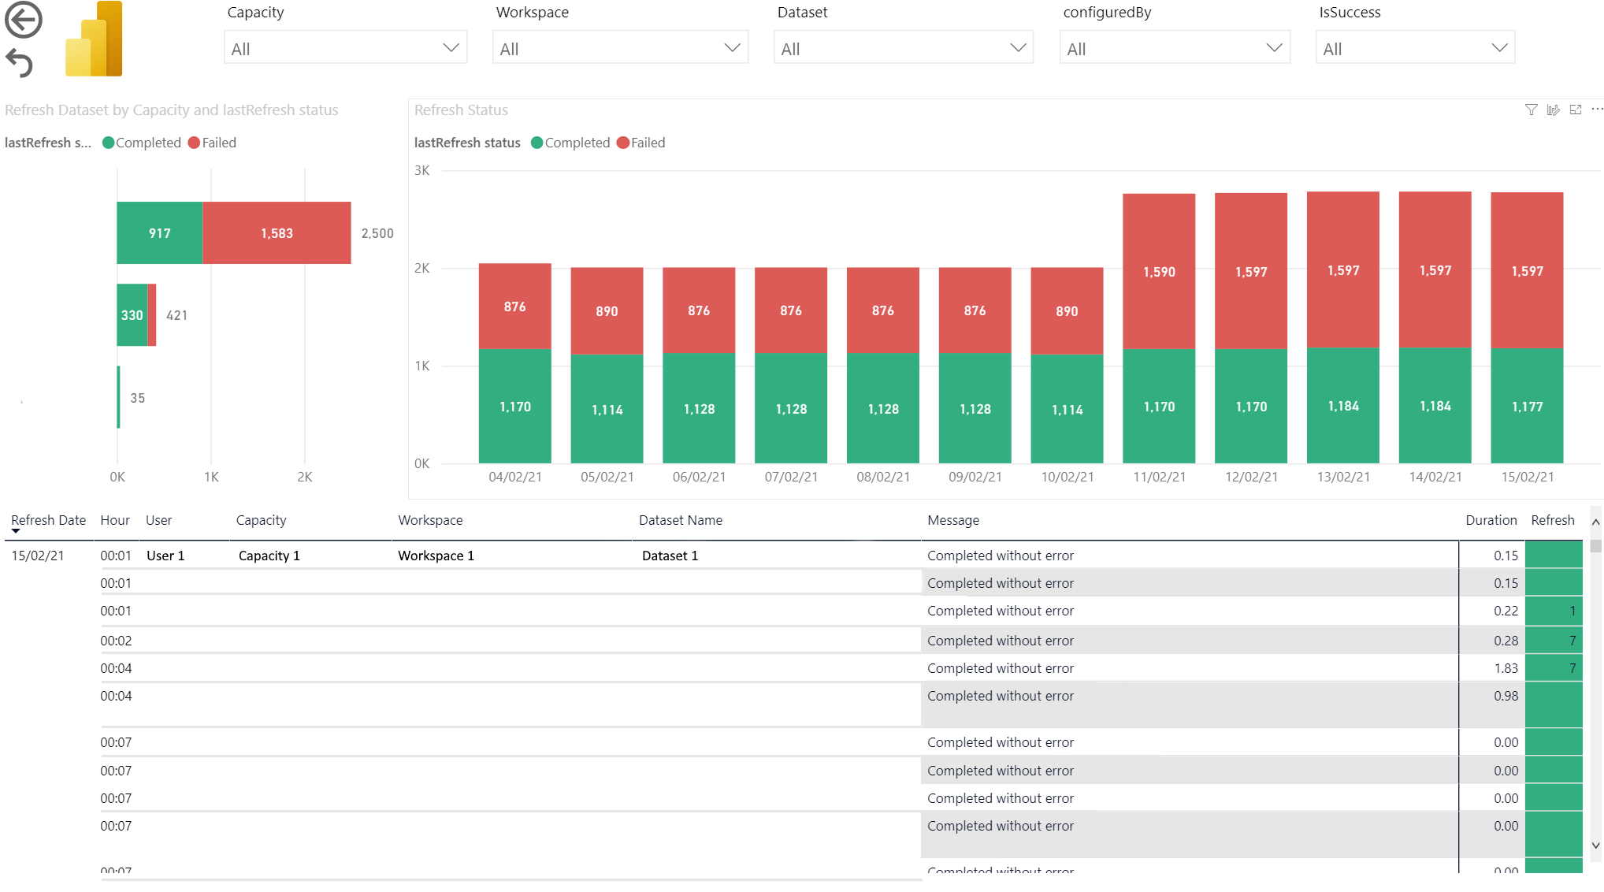
Task: Click the 00:02 hour cell
Action: [116, 641]
